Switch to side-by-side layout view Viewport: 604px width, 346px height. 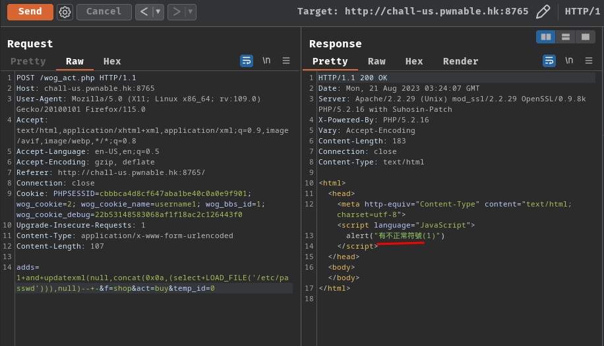tap(546, 37)
